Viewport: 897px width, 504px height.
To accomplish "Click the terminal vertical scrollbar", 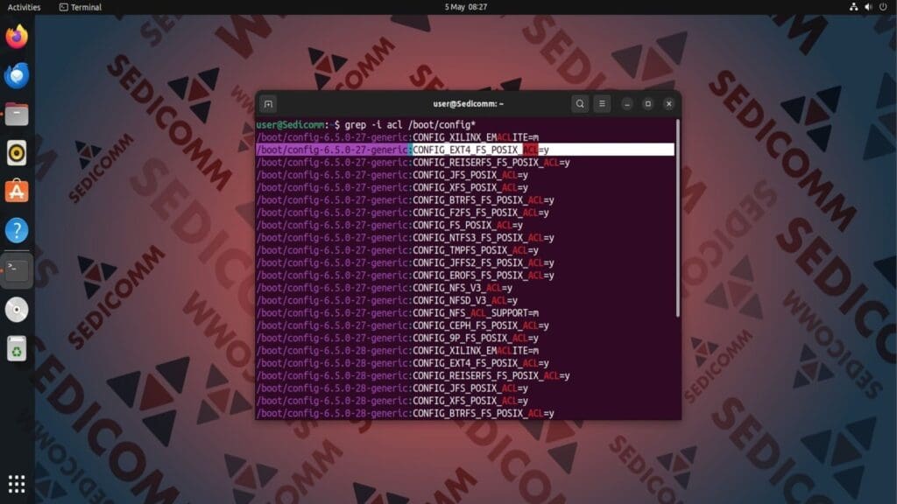I will tap(678, 218).
